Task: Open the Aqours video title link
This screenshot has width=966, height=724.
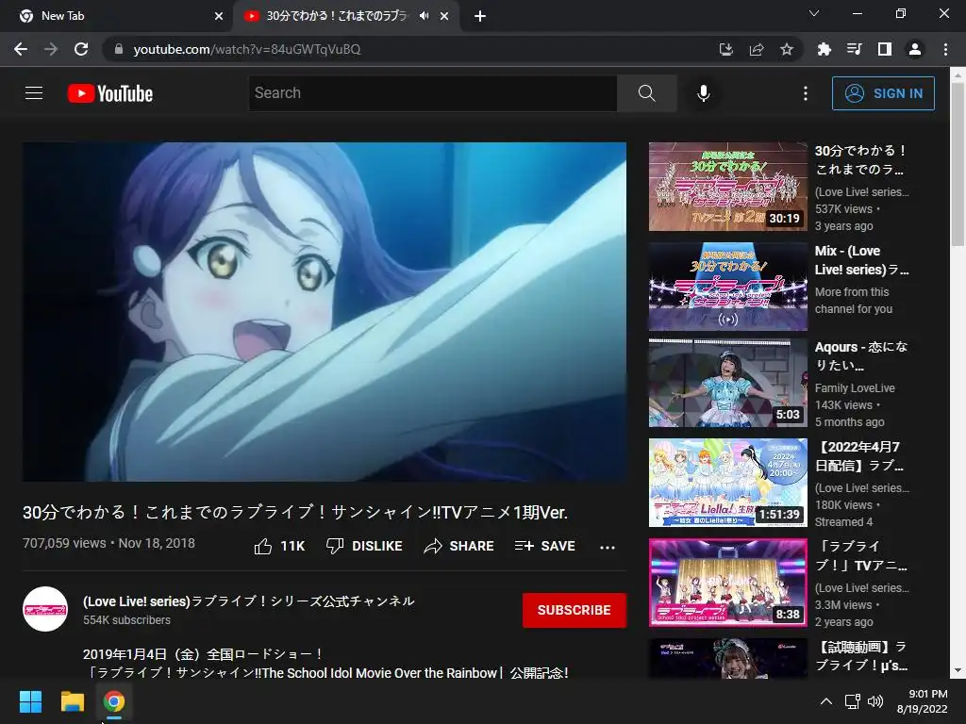Action: pyautogui.click(x=861, y=355)
